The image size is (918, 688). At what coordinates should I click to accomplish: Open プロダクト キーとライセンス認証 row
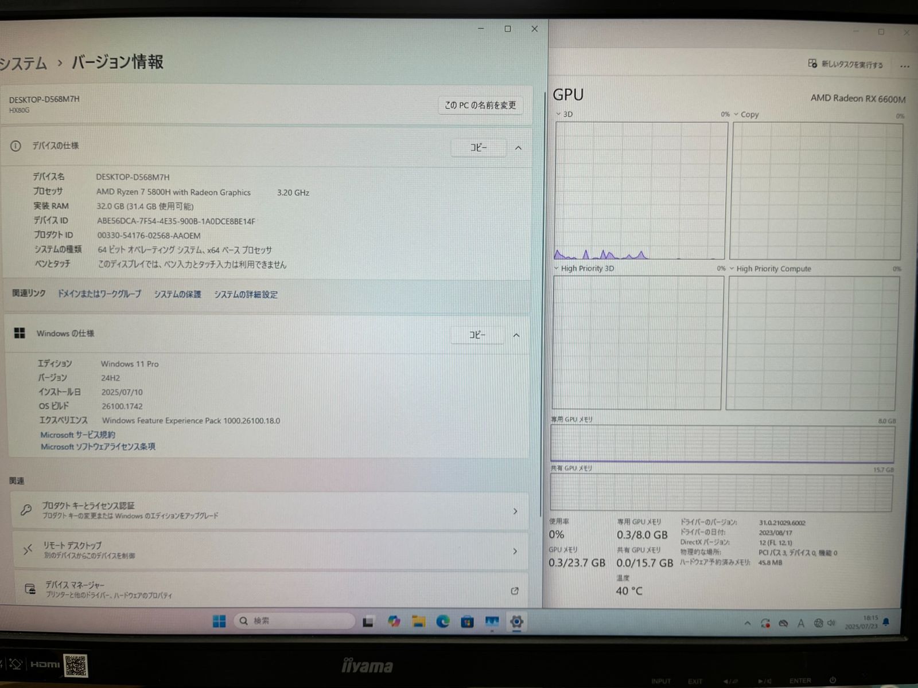point(270,510)
